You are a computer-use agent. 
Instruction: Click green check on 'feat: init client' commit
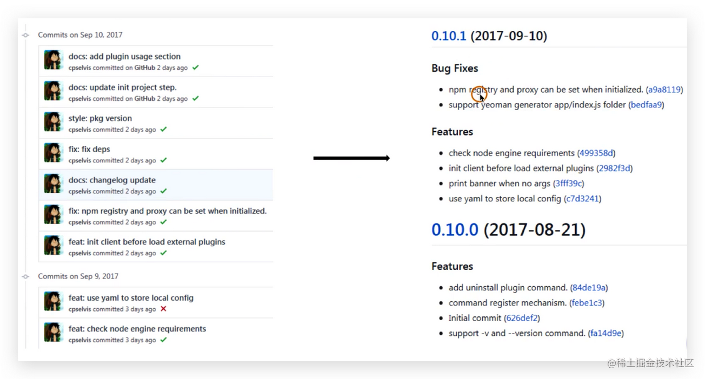pos(163,253)
